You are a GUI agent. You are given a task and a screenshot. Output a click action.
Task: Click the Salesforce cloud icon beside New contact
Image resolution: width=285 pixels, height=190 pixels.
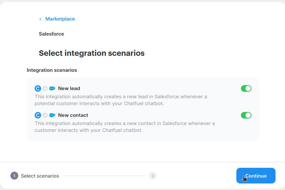[52, 115]
